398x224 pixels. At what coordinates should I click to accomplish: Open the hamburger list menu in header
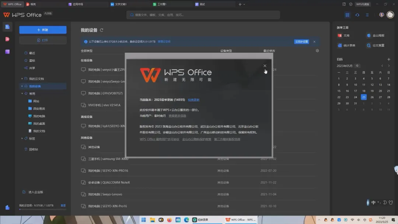click(x=367, y=15)
